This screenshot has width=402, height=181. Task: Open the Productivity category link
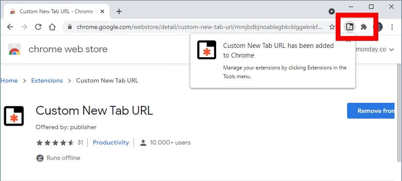coord(111,142)
